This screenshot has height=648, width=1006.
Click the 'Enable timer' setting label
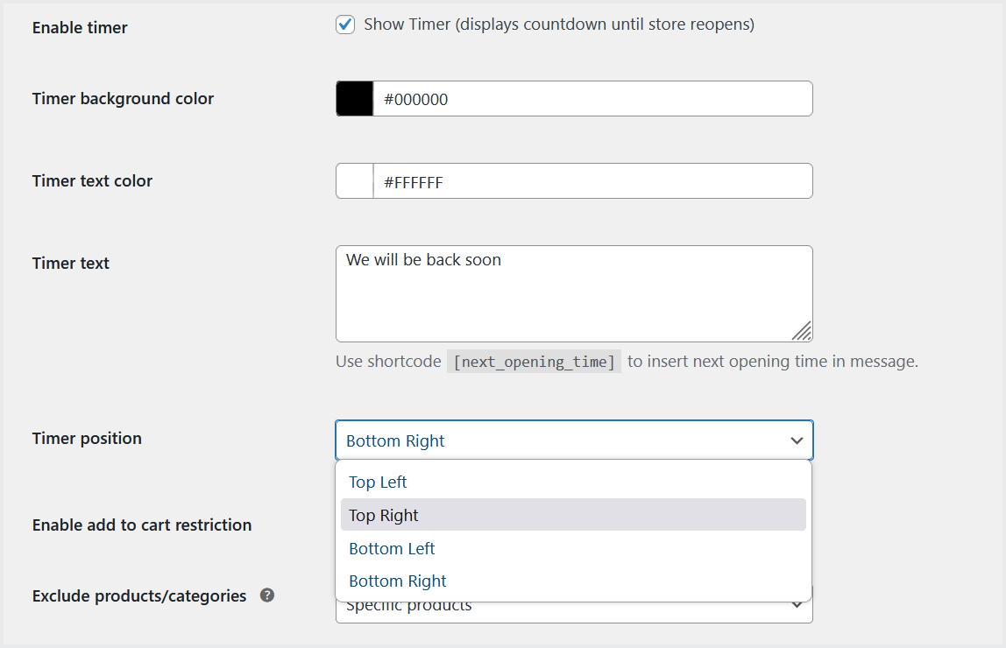pyautogui.click(x=80, y=28)
